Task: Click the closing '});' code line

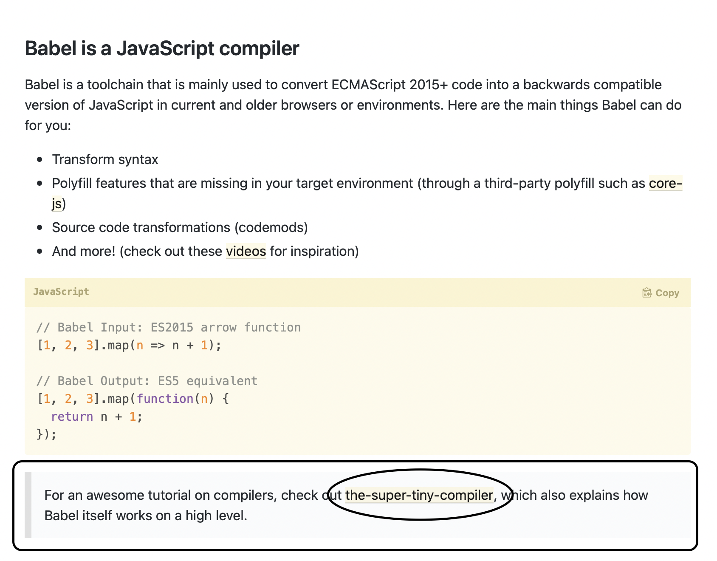Action: point(47,434)
